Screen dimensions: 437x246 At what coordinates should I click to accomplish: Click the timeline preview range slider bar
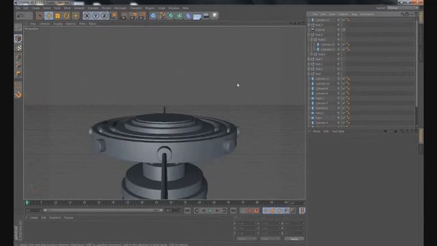(x=103, y=210)
